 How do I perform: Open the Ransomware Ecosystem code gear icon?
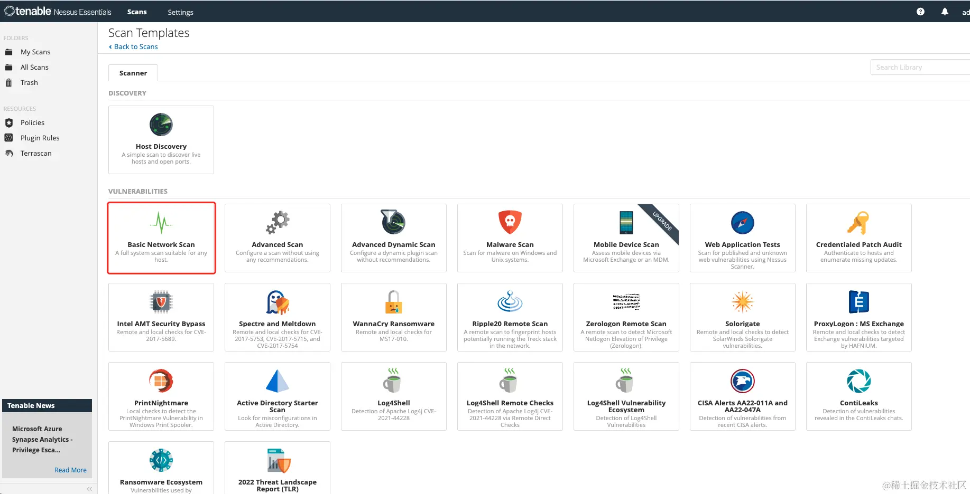(161, 460)
